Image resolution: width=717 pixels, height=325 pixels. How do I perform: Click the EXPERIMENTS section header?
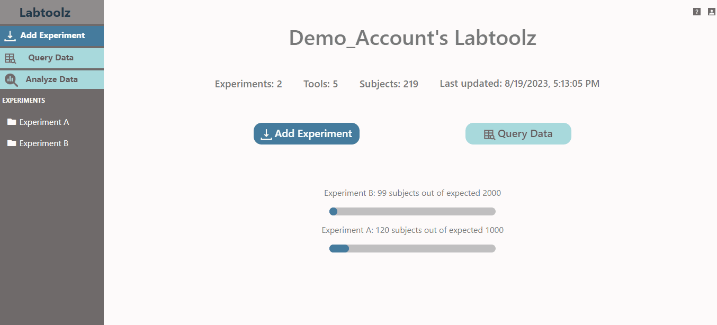24,101
